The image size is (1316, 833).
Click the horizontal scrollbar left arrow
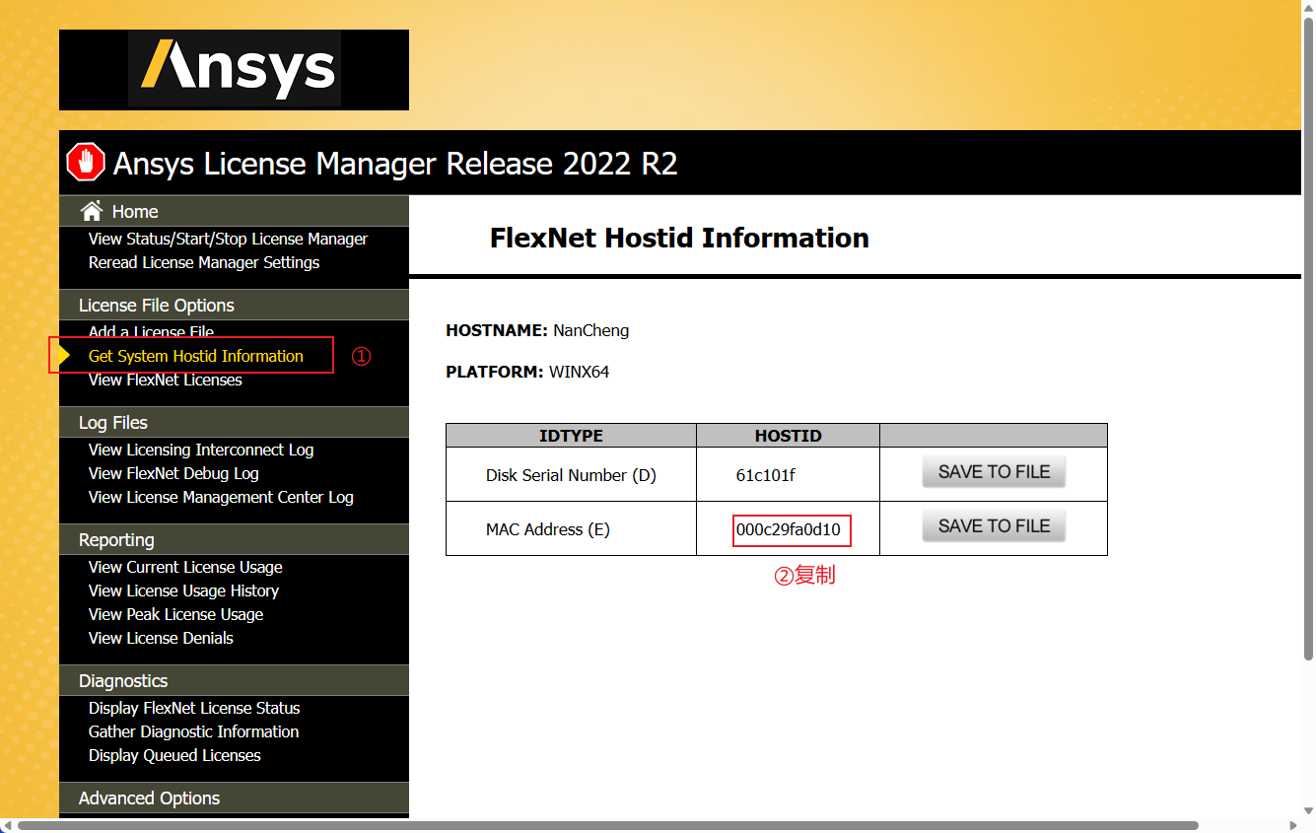tap(7, 826)
